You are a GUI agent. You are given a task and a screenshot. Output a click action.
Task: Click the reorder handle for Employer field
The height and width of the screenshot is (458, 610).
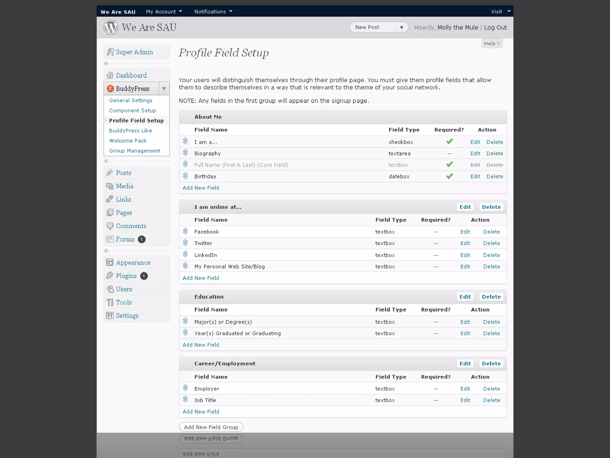click(185, 388)
